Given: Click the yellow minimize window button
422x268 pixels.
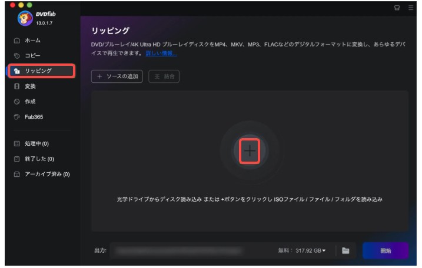Looking at the screenshot, I should tap(21, 5).
